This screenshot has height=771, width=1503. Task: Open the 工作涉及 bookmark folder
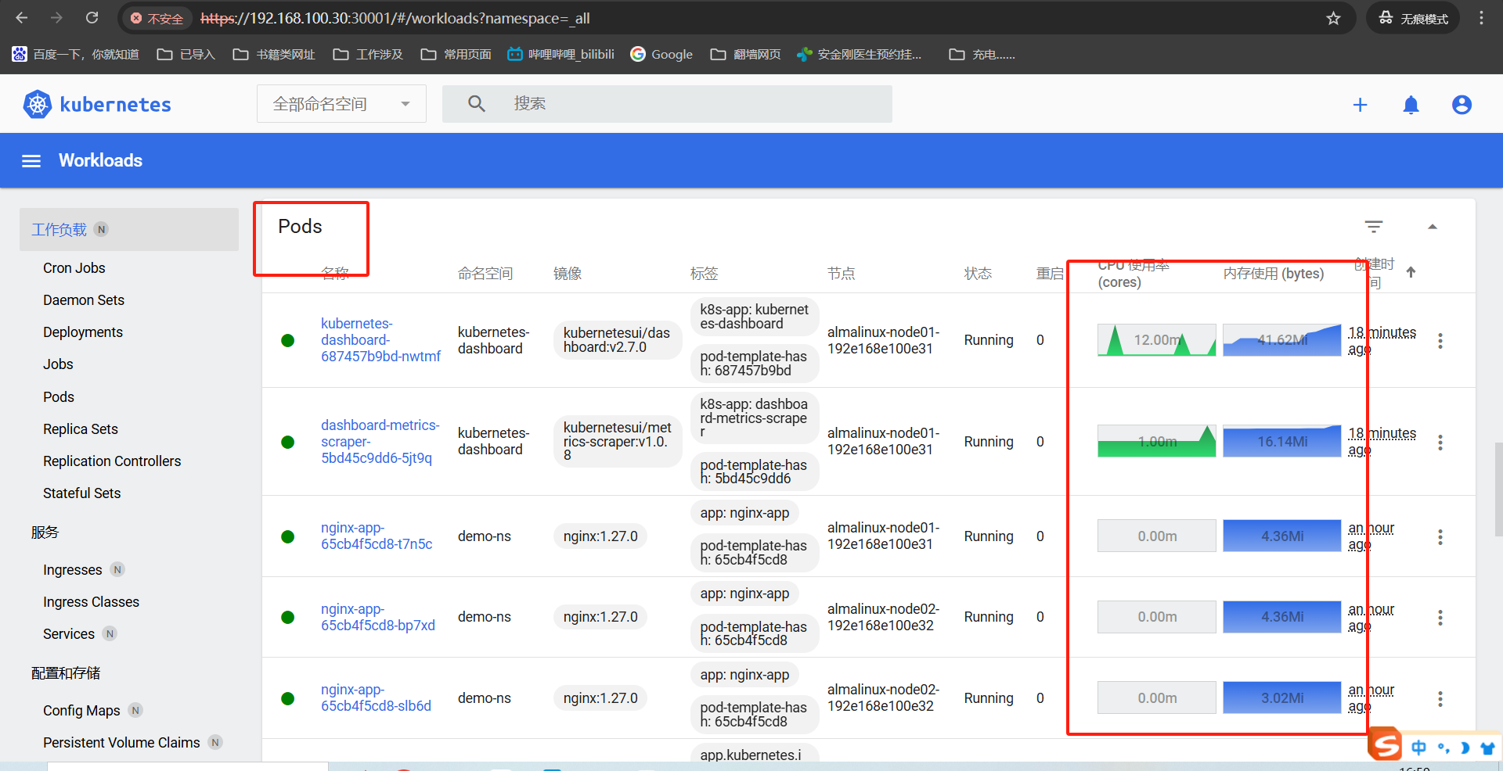tap(368, 54)
